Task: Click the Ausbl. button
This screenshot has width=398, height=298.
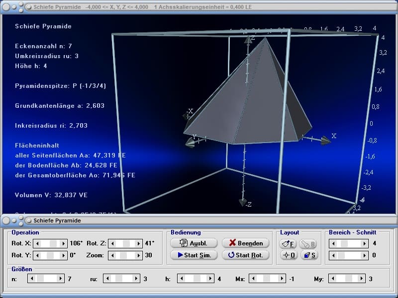Action: pyautogui.click(x=194, y=243)
